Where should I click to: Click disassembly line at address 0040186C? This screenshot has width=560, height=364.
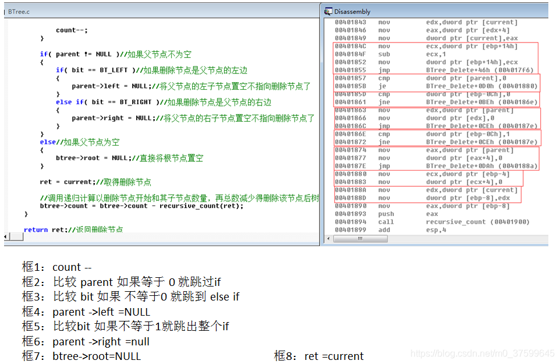pyautogui.click(x=436, y=126)
